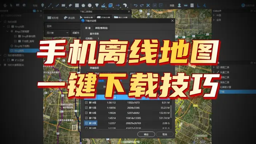Expand the 矿山正射 tree node
The width and height of the screenshot is (256, 144).
pos(4,60)
